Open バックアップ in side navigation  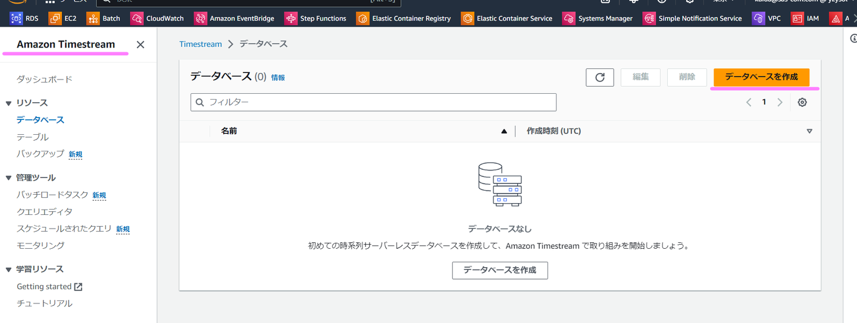40,153
